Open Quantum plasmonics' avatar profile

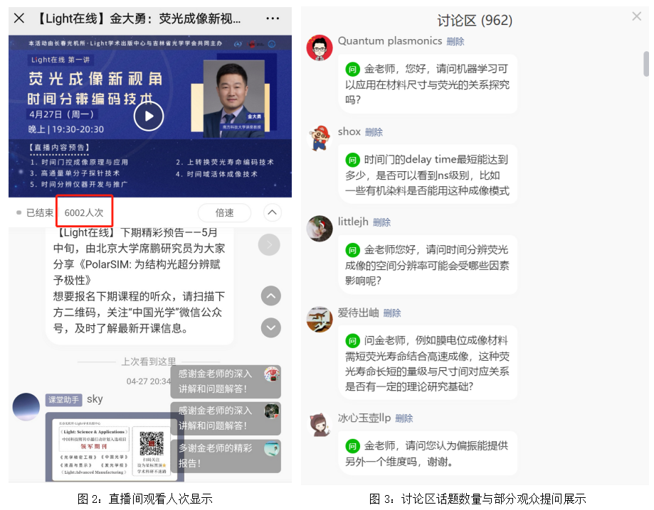tap(320, 48)
